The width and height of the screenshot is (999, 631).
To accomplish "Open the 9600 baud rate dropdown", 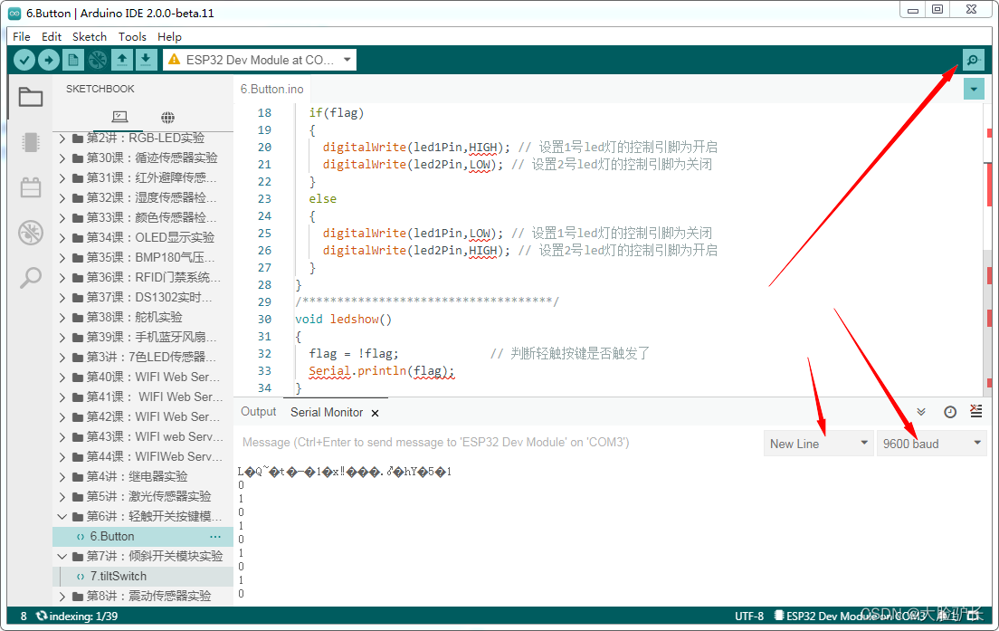I will tap(931, 444).
